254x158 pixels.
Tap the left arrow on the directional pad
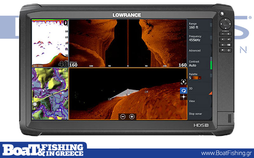point(221,24)
